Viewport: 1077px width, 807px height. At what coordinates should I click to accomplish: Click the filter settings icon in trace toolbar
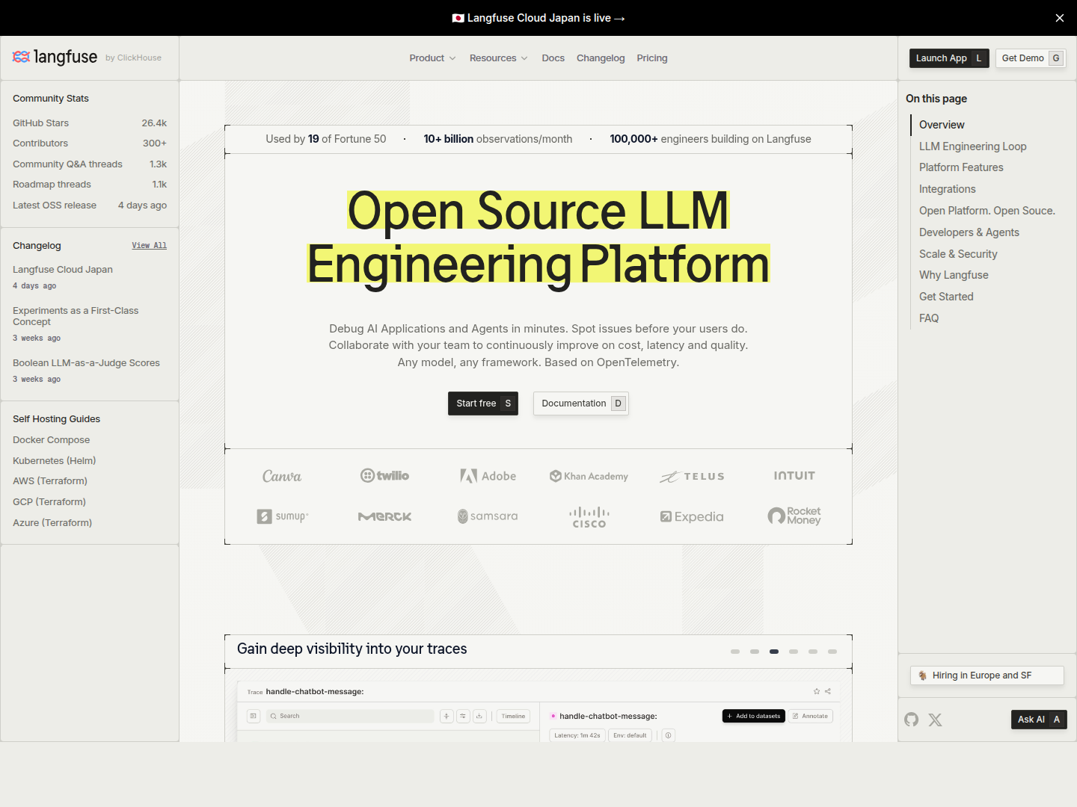tap(463, 716)
